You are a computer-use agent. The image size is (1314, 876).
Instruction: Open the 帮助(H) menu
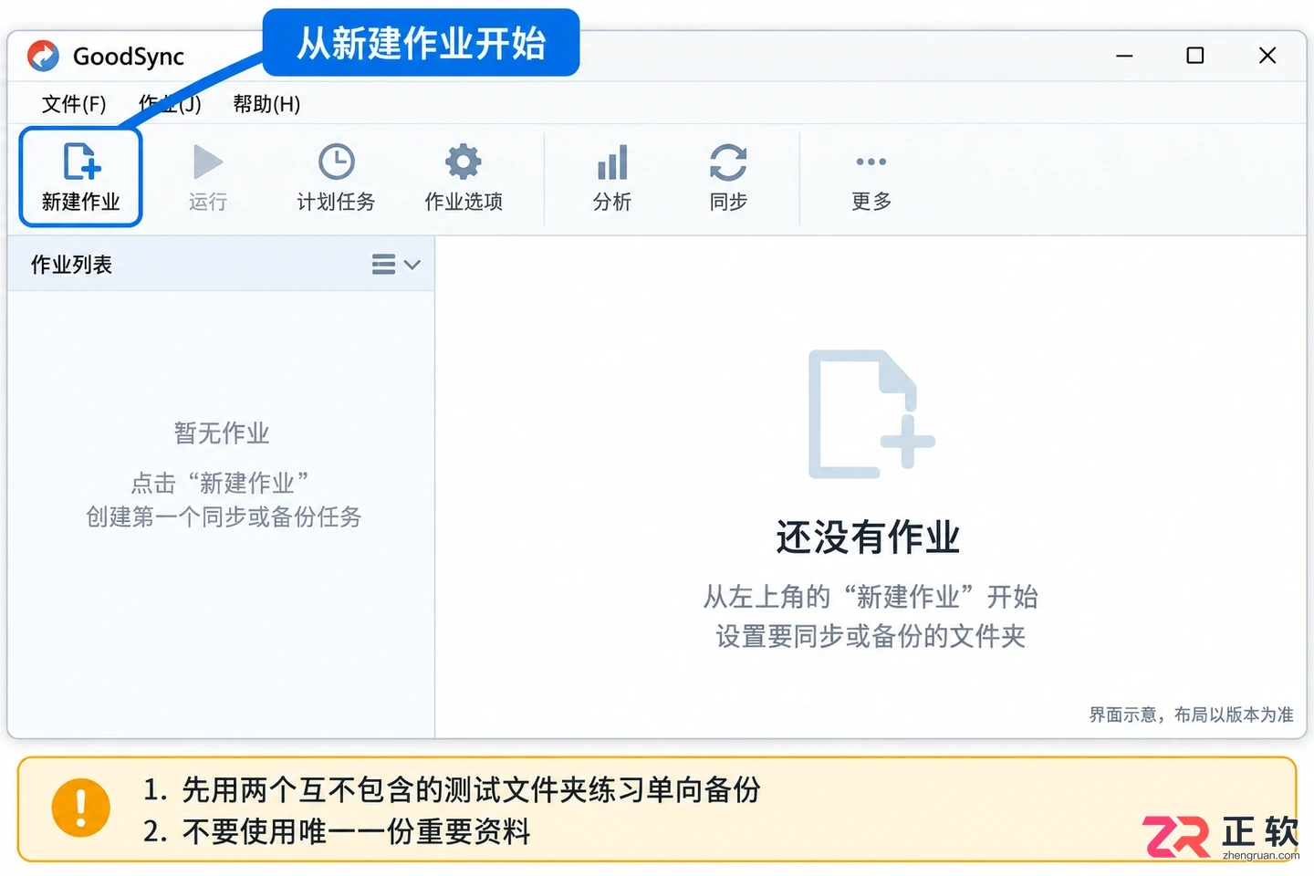click(x=266, y=104)
